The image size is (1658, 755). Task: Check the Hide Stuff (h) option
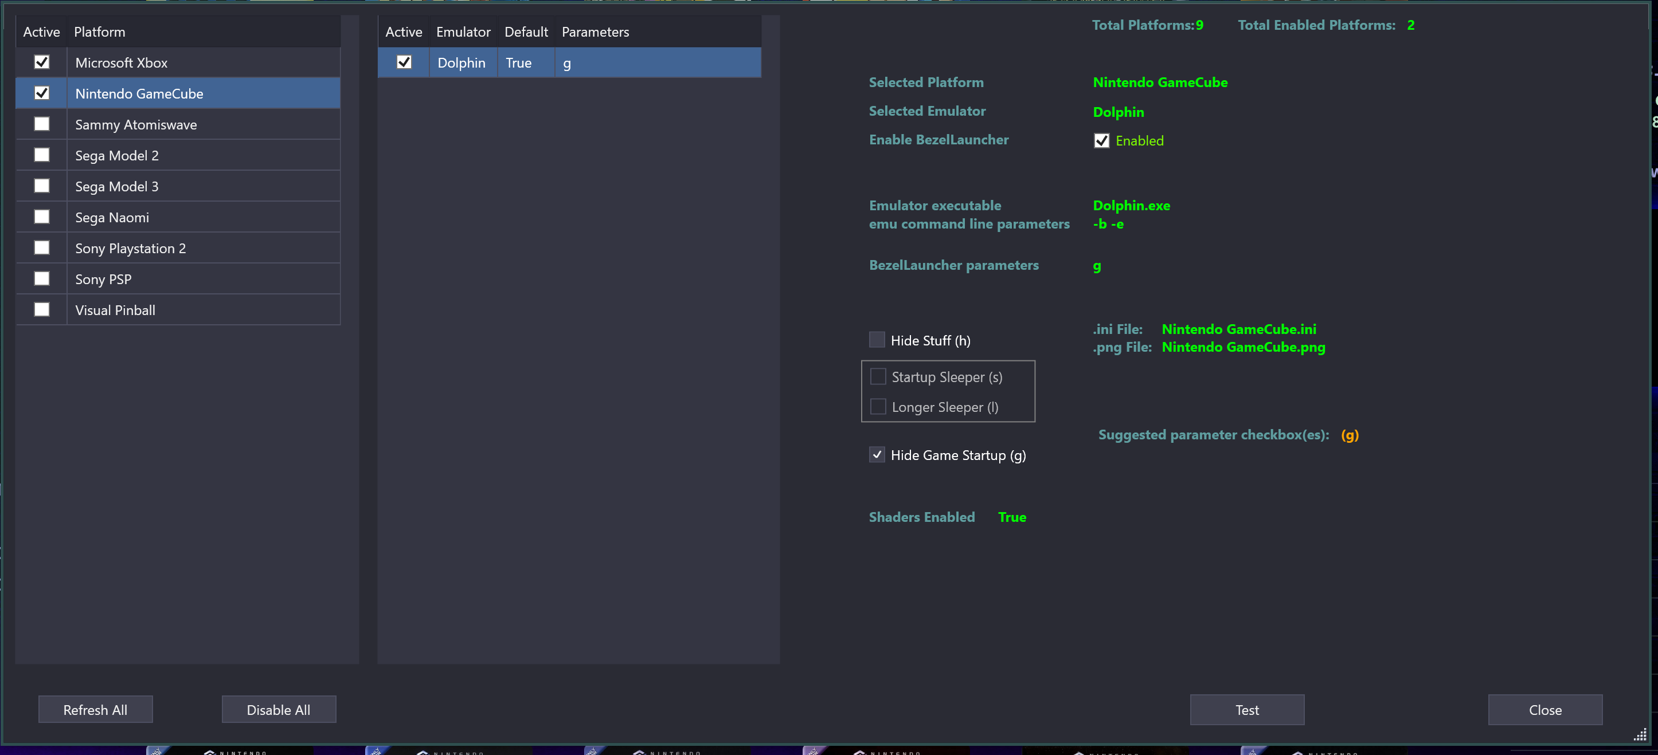pyautogui.click(x=877, y=340)
